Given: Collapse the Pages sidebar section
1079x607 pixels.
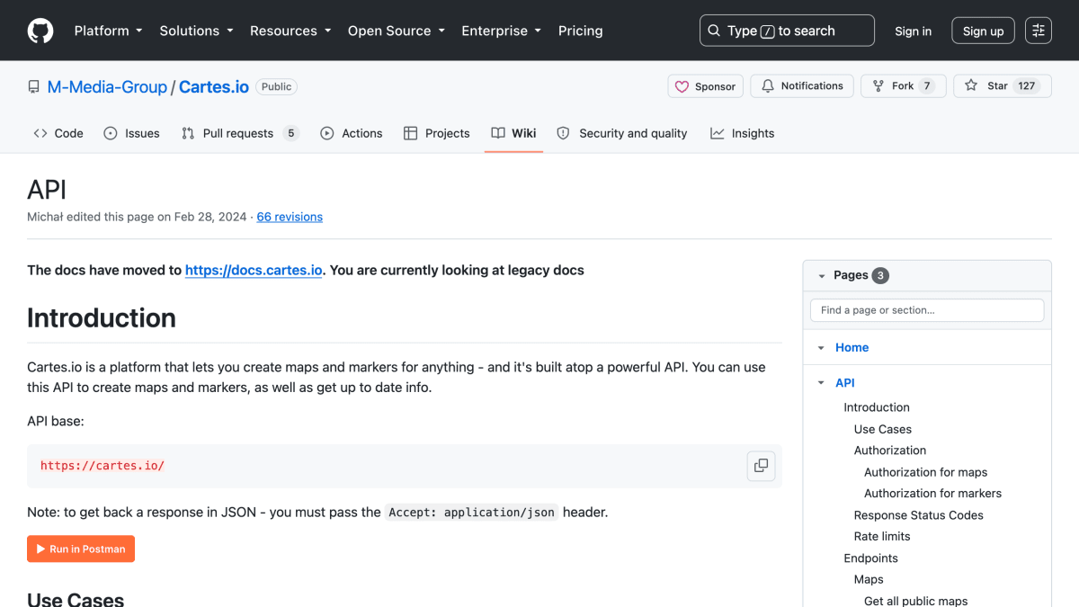Looking at the screenshot, I should pyautogui.click(x=822, y=276).
